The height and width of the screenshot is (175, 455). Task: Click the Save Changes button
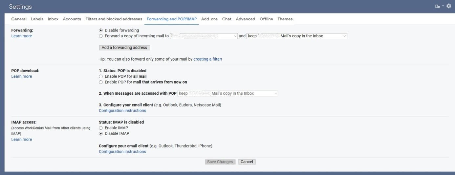pos(220,162)
